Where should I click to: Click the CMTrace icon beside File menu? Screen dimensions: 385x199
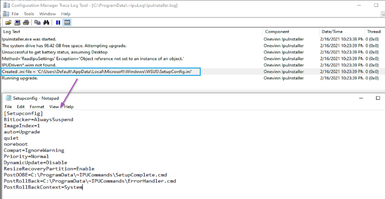[6, 14]
